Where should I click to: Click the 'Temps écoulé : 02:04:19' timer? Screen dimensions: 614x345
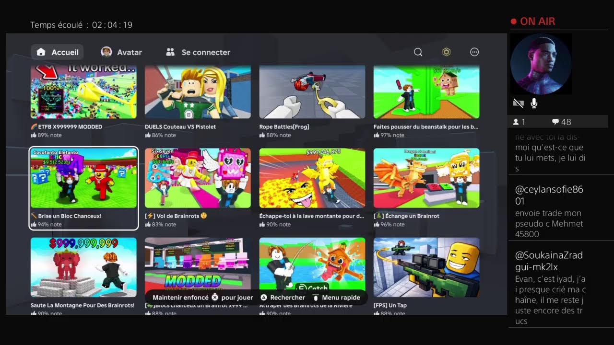click(82, 25)
